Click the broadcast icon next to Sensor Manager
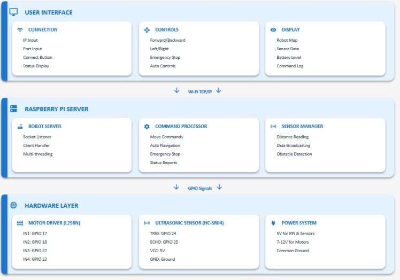This screenshot has width=400, height=280. coord(273,127)
